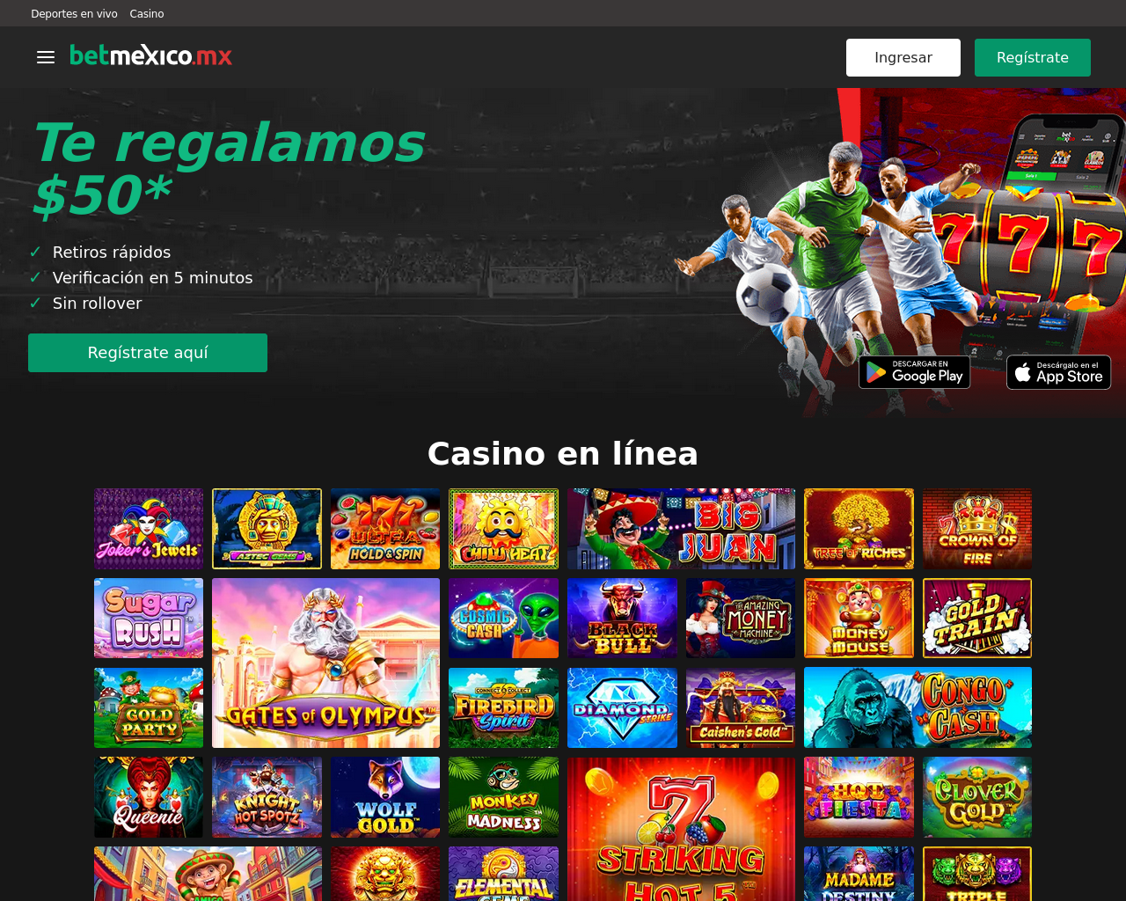Click the Regístrate aquí banner button
This screenshot has height=901, width=1126.
tap(148, 353)
